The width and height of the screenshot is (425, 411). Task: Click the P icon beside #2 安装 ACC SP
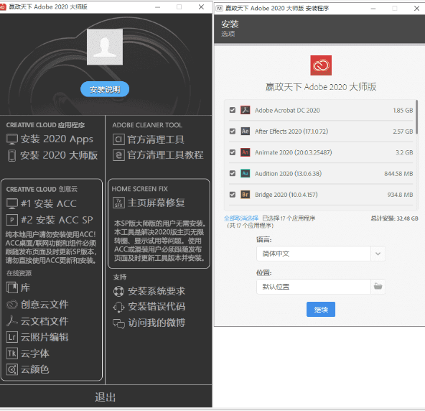tap(12, 220)
